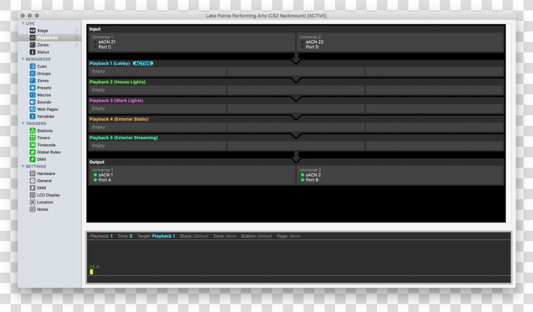Screen dimensions: 533x312
Task: Click the Time value 5
Action: click(x=131, y=236)
